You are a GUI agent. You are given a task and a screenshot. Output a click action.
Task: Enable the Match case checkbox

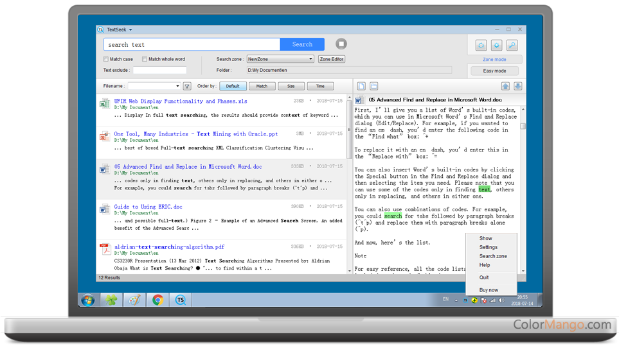tap(107, 59)
